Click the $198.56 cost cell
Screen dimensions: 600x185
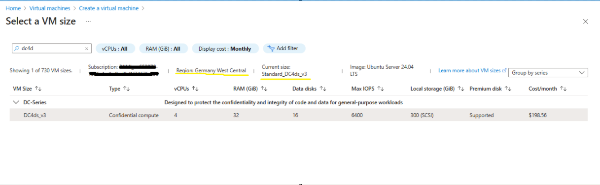538,115
